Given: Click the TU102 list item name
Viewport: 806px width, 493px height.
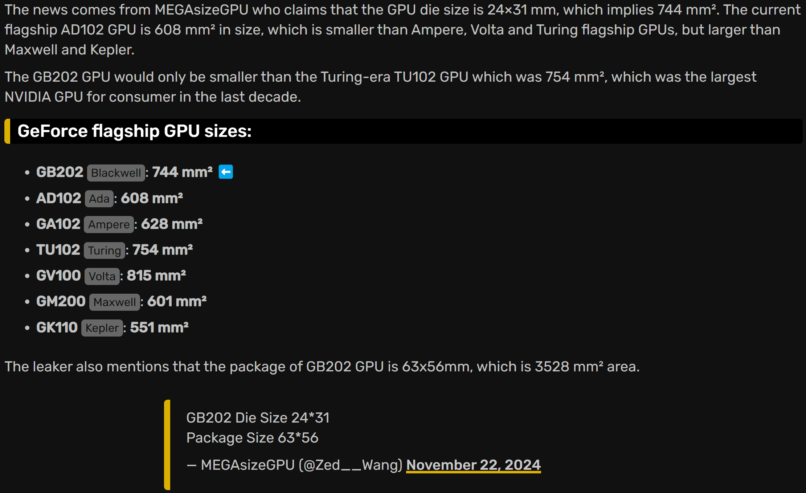Looking at the screenshot, I should (58, 250).
